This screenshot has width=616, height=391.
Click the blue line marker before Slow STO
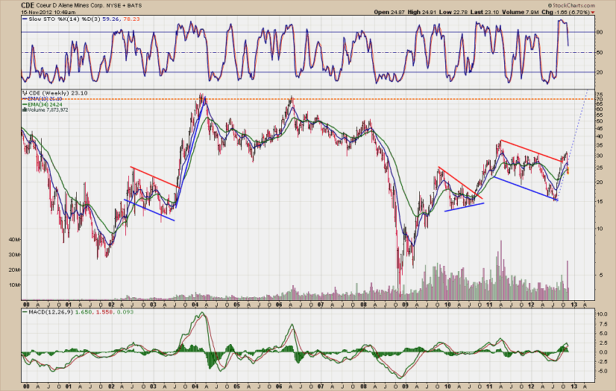[x=25, y=19]
